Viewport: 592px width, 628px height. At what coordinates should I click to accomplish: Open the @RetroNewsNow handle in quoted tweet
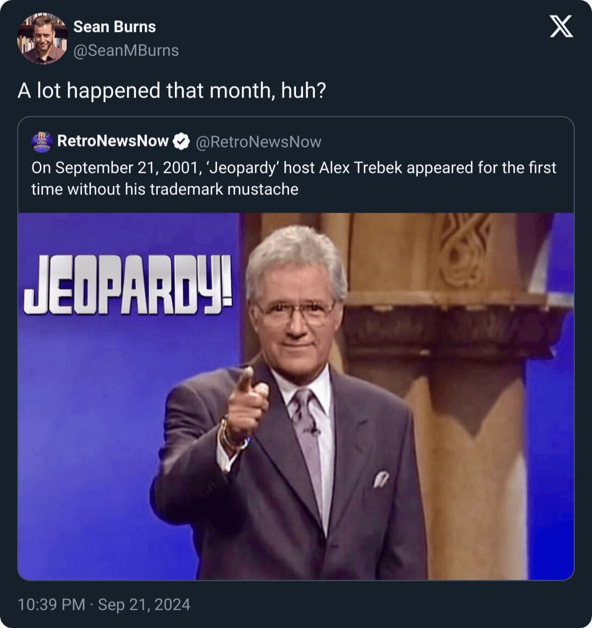258,142
